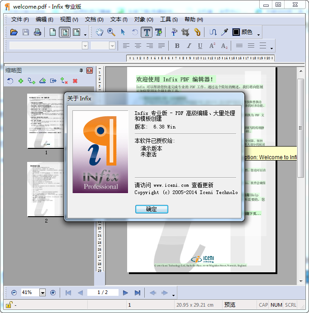Expand the page view toolbar overflow arrow
309x313 pixels.
pyautogui.click(x=85, y=35)
